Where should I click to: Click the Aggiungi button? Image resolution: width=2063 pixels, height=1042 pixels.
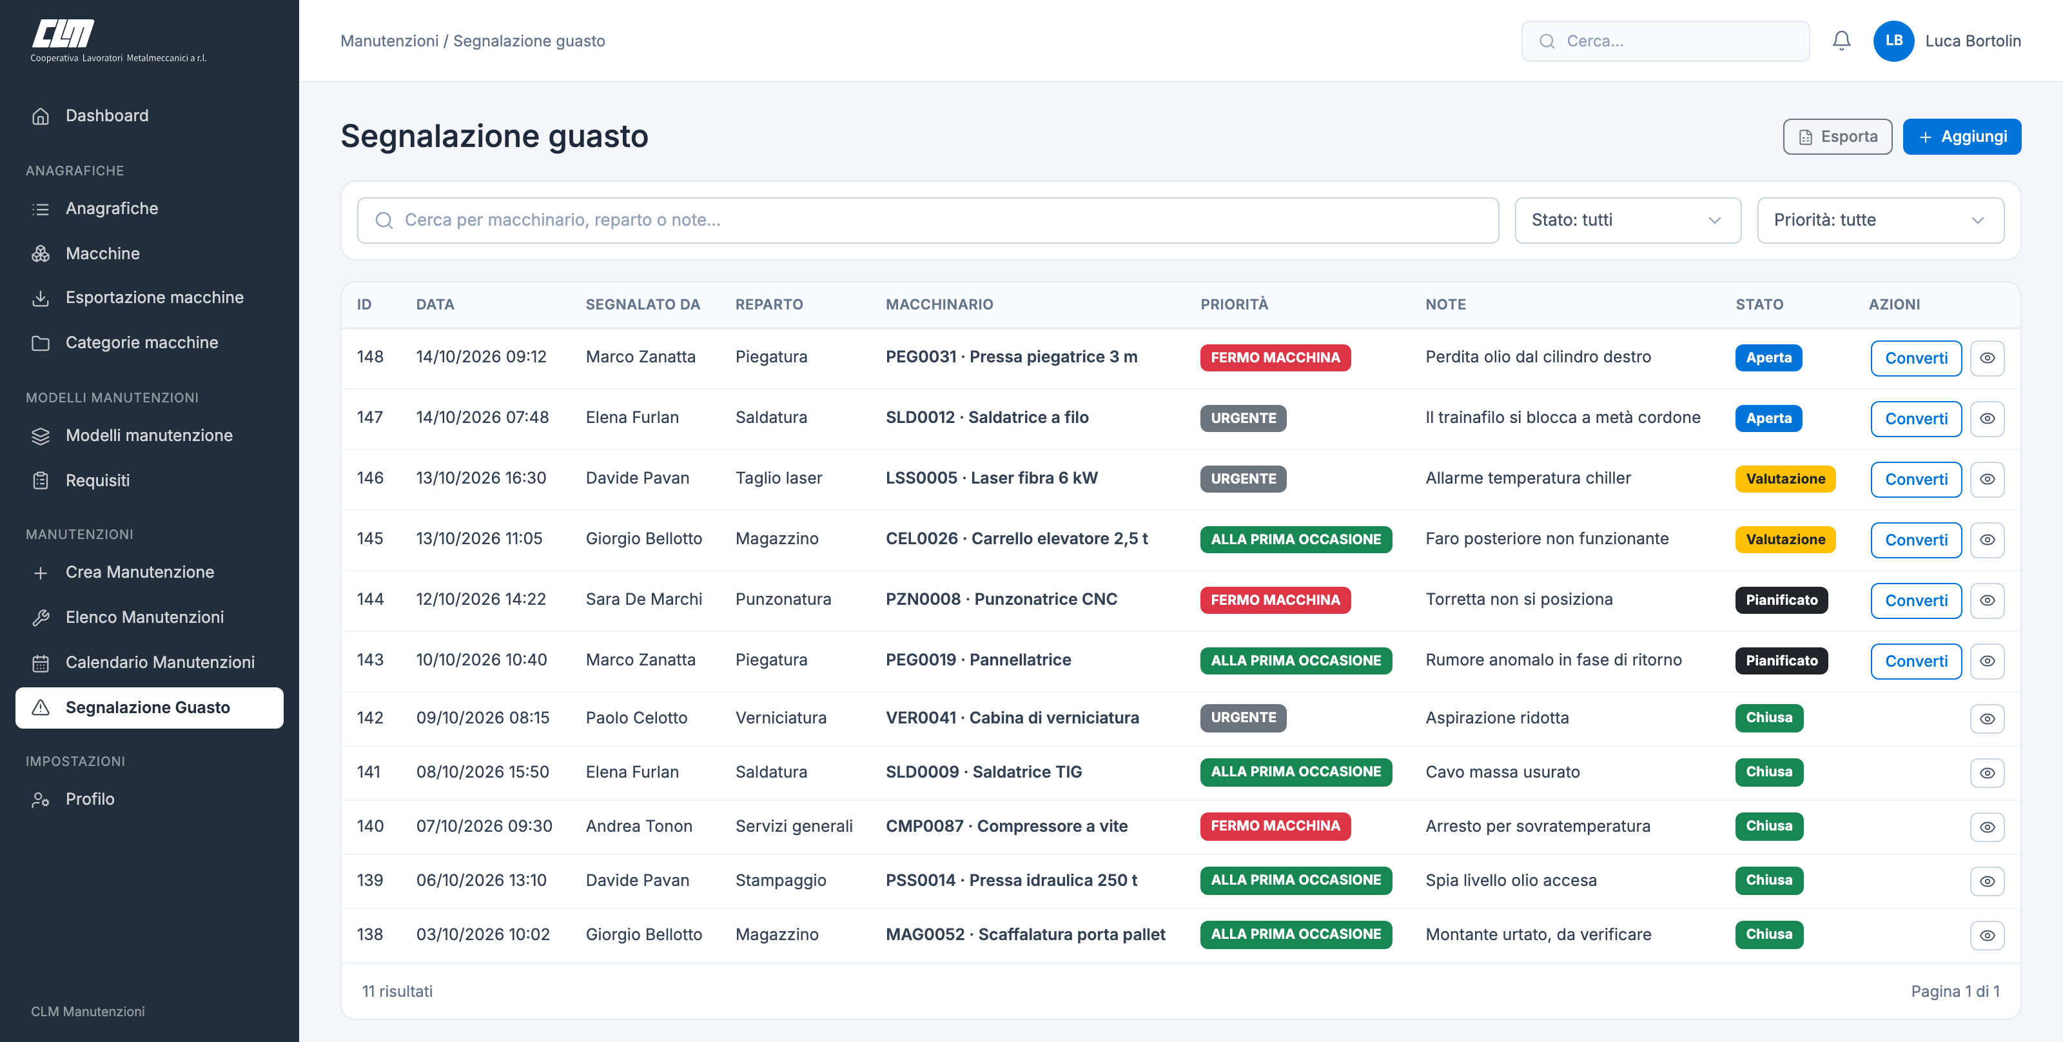1961,137
